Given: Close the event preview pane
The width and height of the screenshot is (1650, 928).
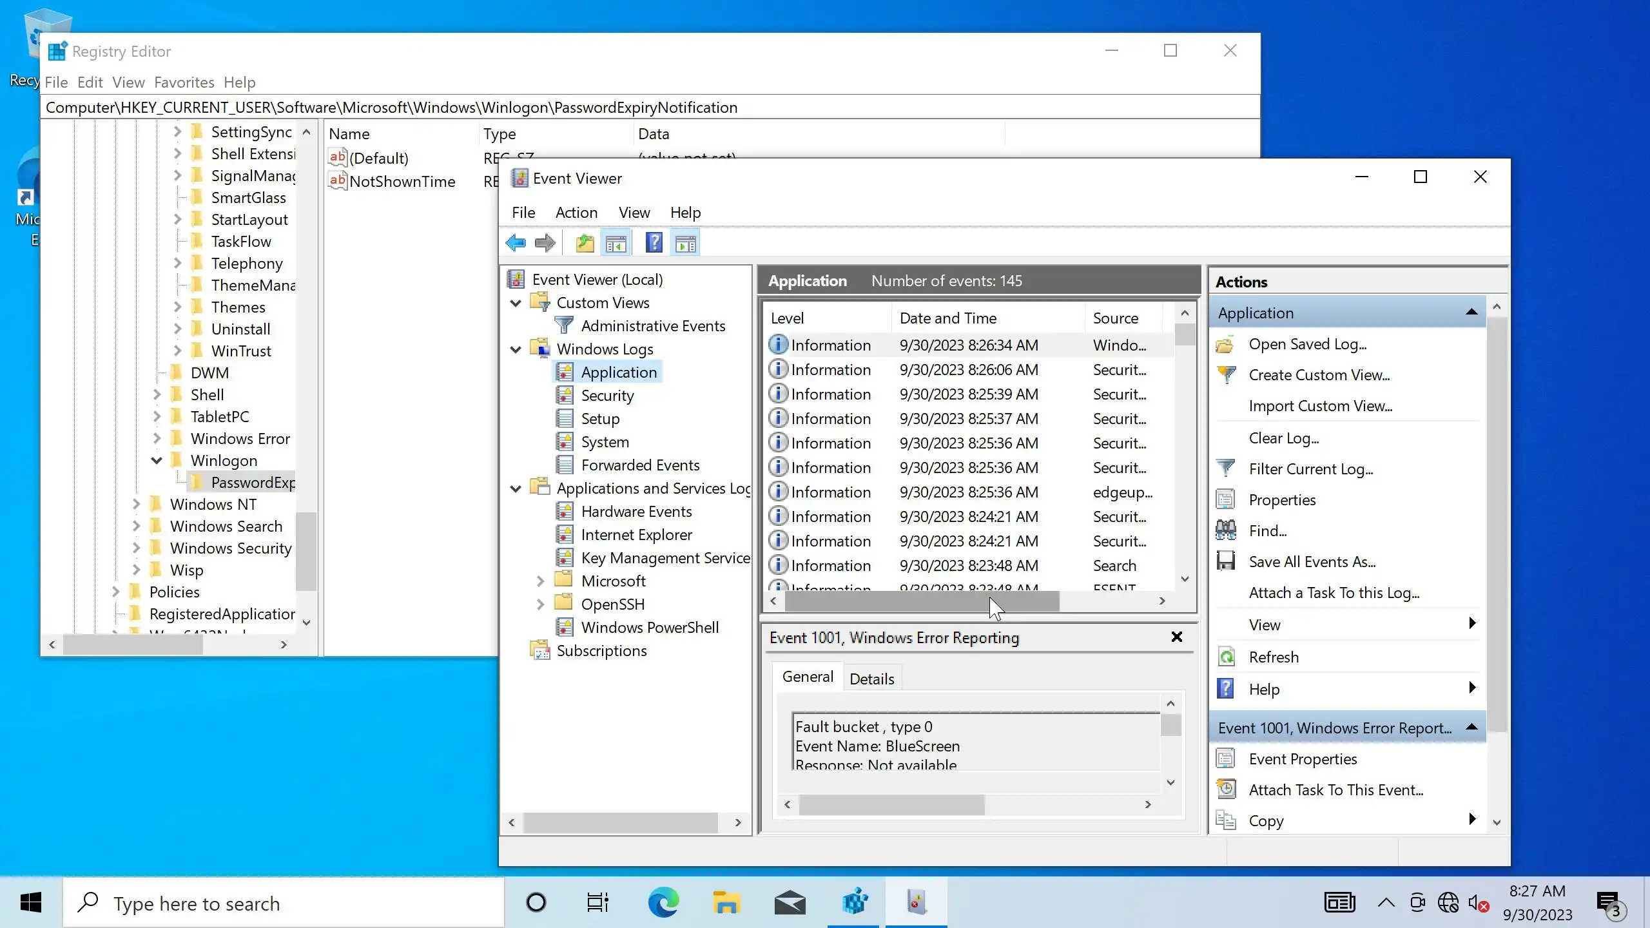Looking at the screenshot, I should (x=1176, y=637).
